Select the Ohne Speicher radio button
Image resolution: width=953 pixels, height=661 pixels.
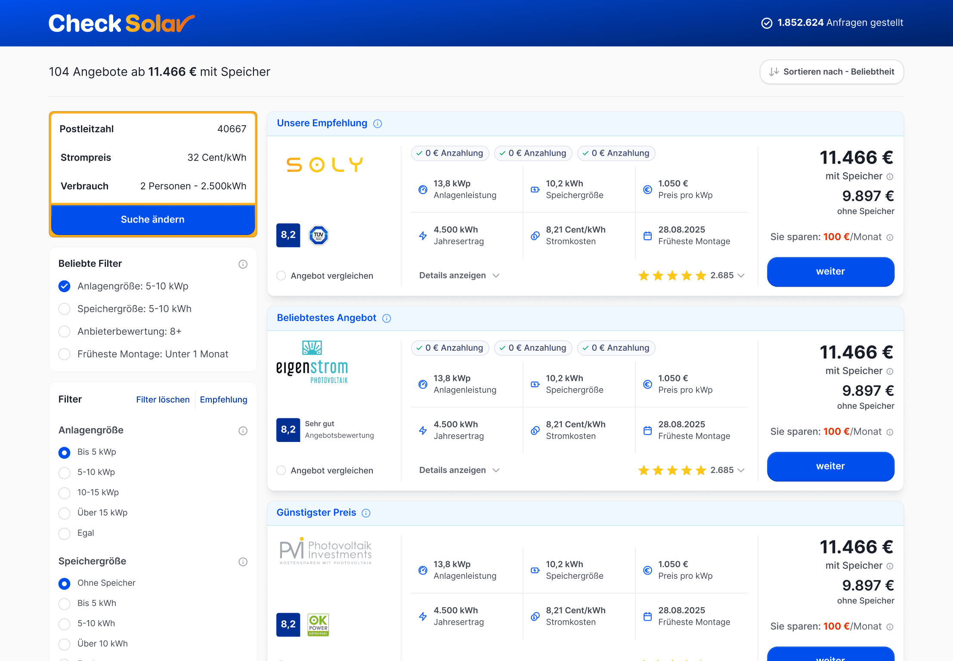click(64, 584)
